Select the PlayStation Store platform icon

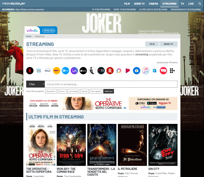click(x=155, y=71)
